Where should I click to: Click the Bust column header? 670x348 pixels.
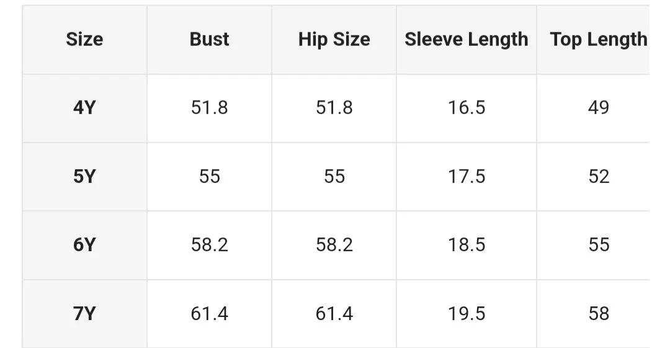tap(210, 39)
